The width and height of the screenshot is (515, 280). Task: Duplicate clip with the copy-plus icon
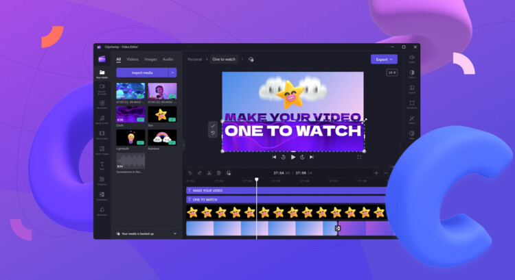tap(229, 173)
